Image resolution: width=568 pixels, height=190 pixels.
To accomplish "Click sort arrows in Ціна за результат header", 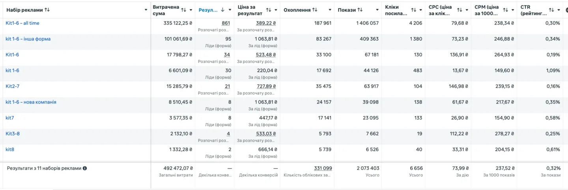I will [269, 10].
